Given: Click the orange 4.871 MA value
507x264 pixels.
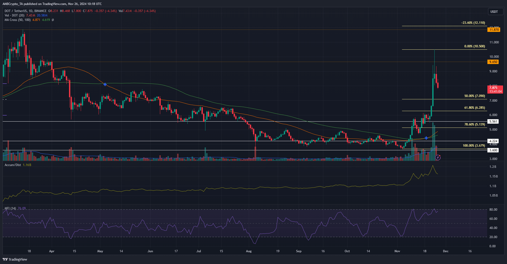Looking at the screenshot, I should point(36,20).
